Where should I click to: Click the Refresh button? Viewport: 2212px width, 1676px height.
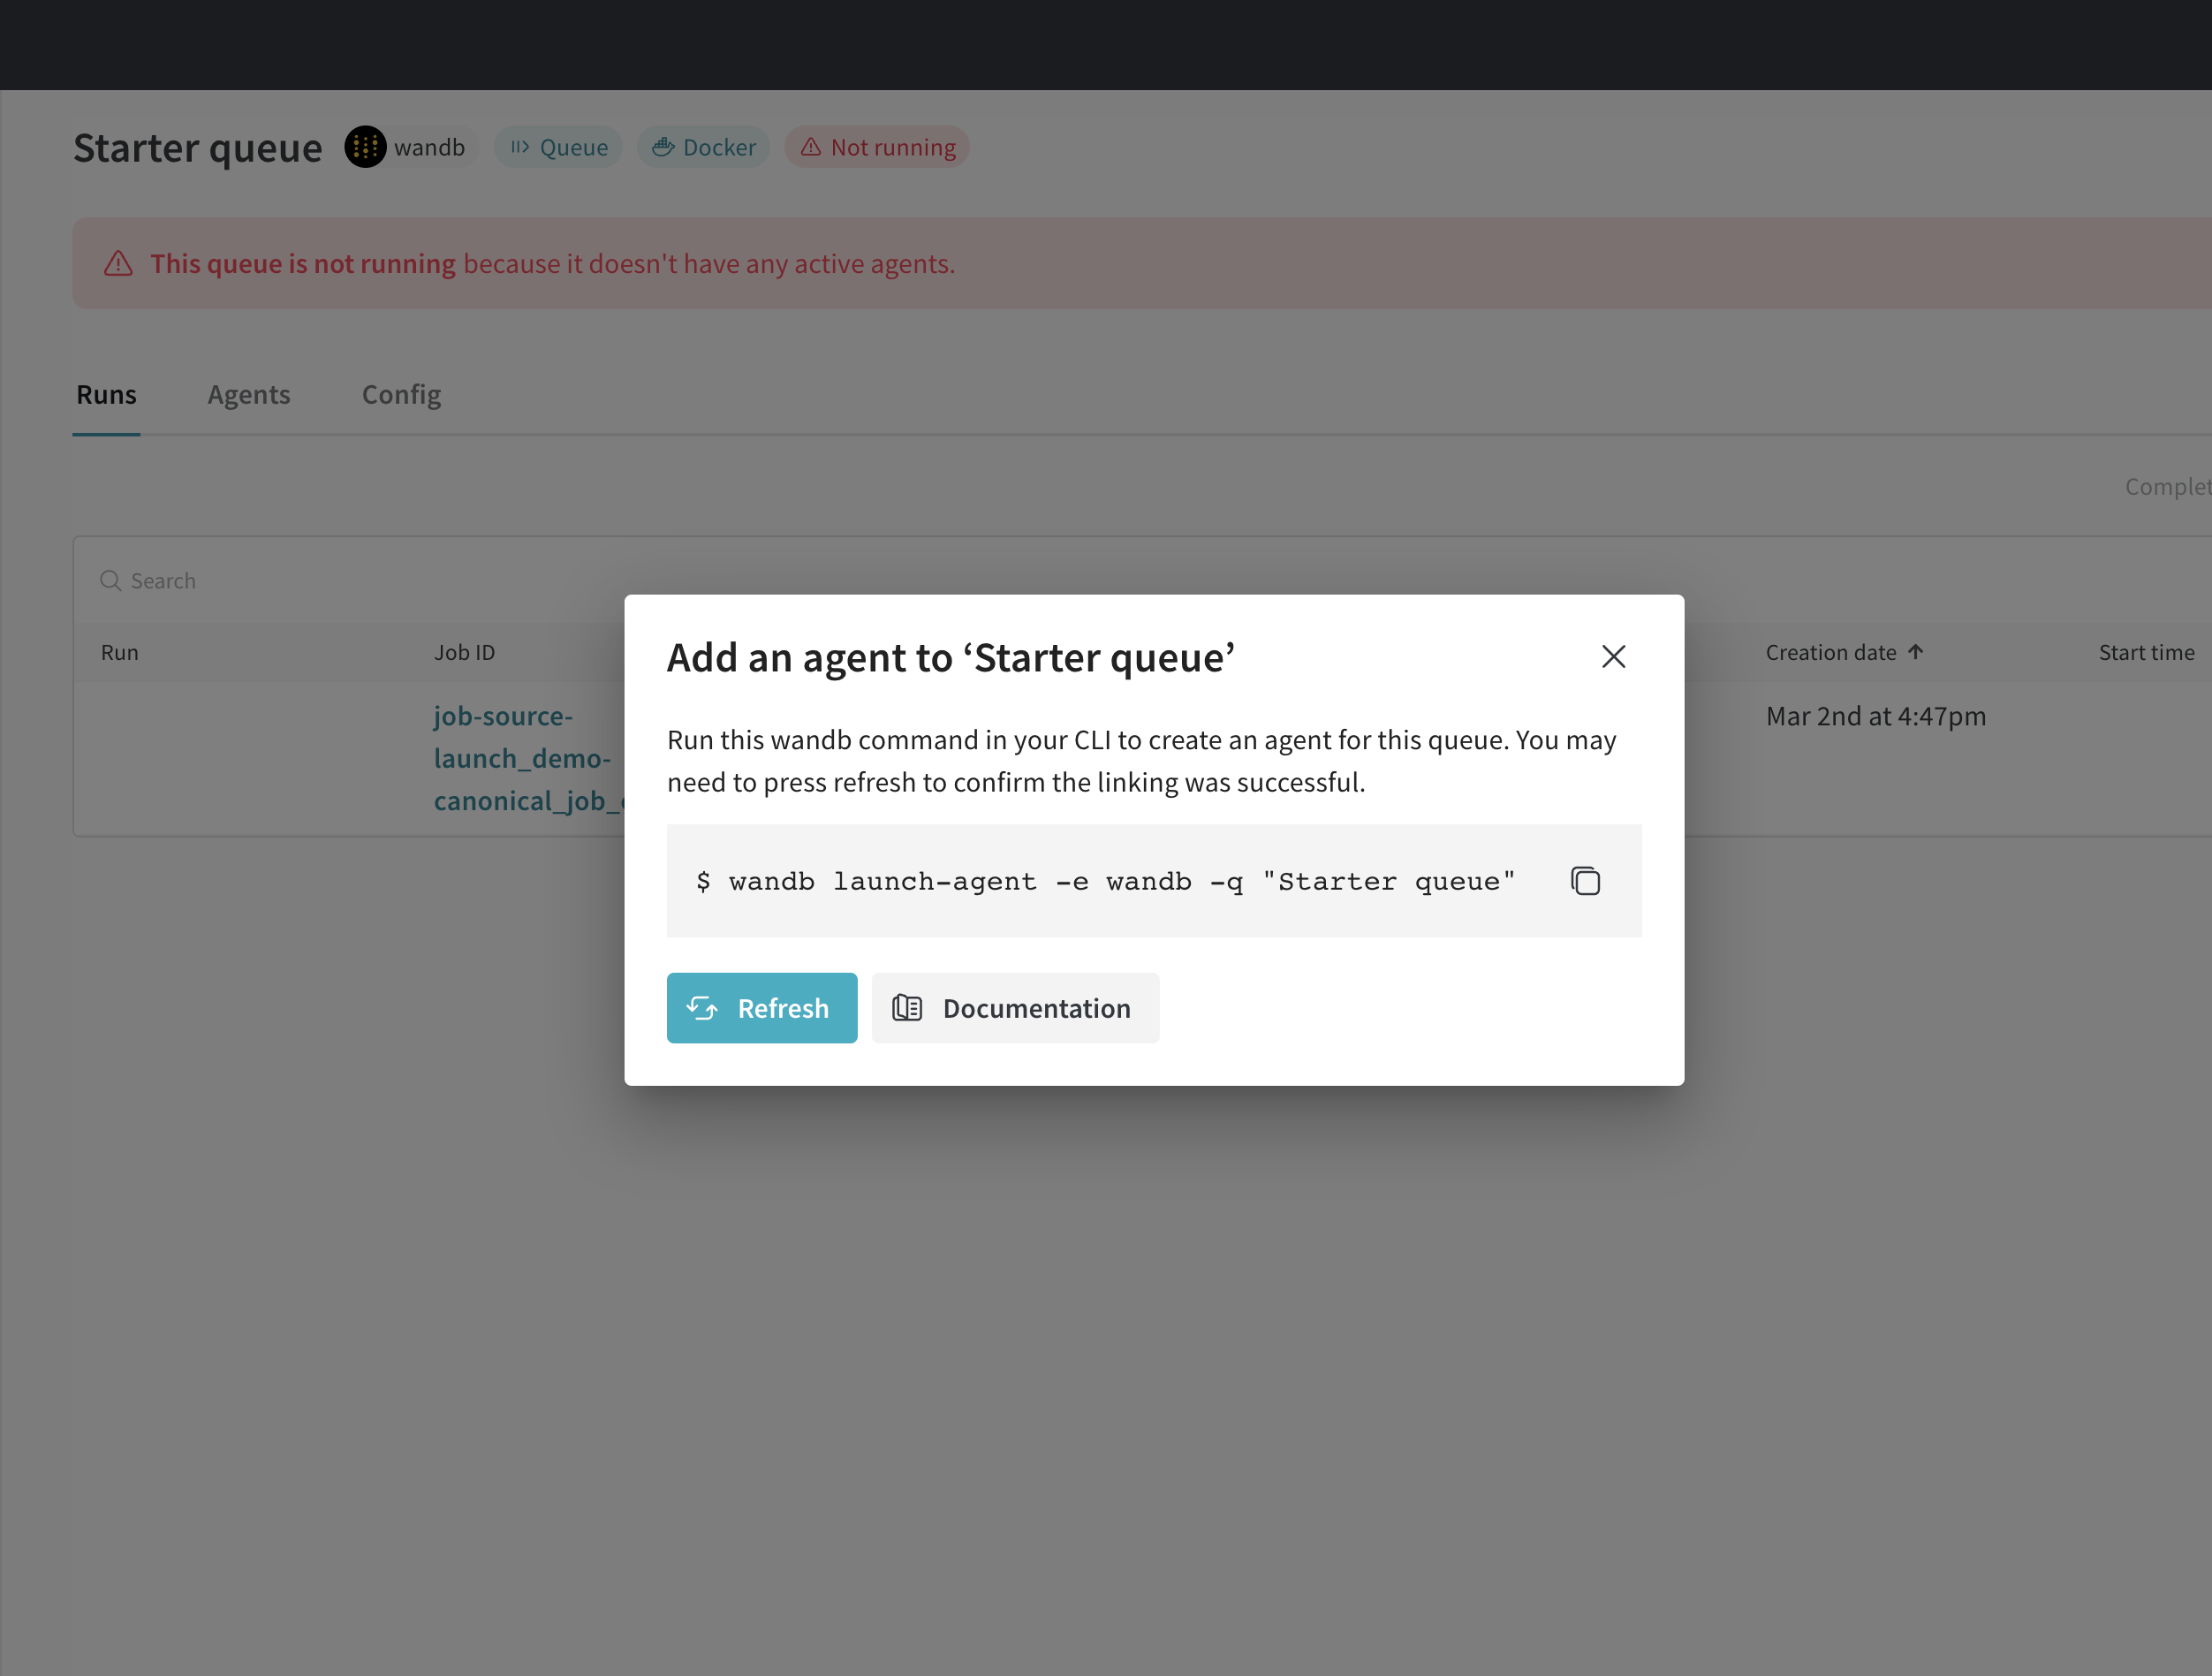[761, 1008]
